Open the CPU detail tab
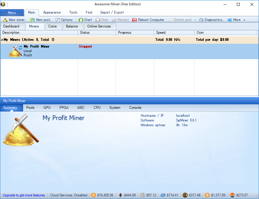The height and width of the screenshot is (199, 259). [97, 108]
